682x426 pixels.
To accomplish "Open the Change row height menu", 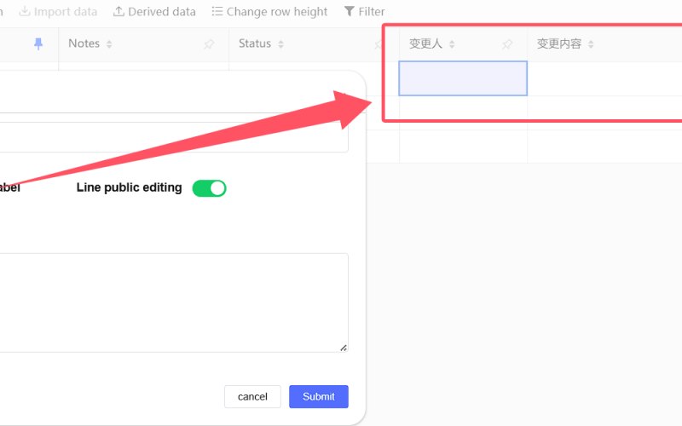I will click(269, 11).
